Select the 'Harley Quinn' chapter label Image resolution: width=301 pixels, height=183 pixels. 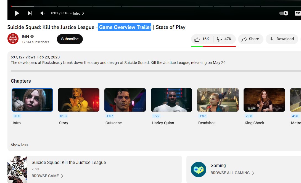163,123
